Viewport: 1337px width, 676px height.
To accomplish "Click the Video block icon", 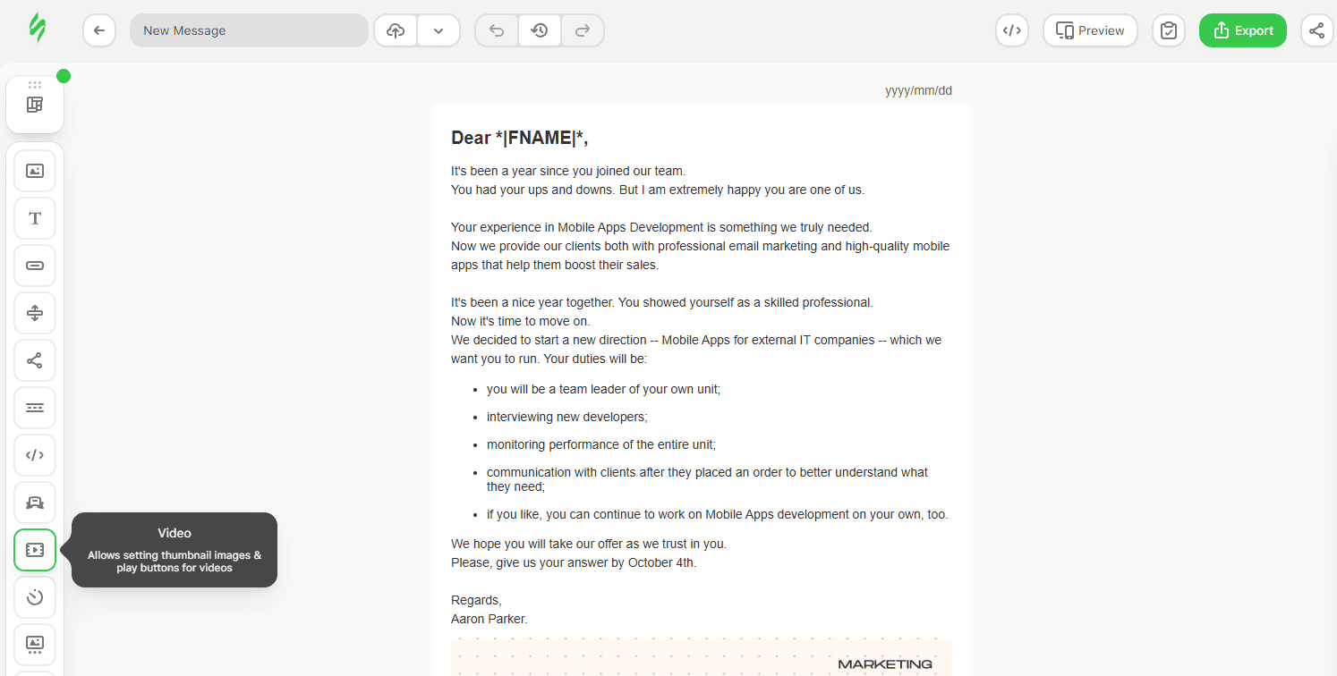I will pyautogui.click(x=35, y=550).
